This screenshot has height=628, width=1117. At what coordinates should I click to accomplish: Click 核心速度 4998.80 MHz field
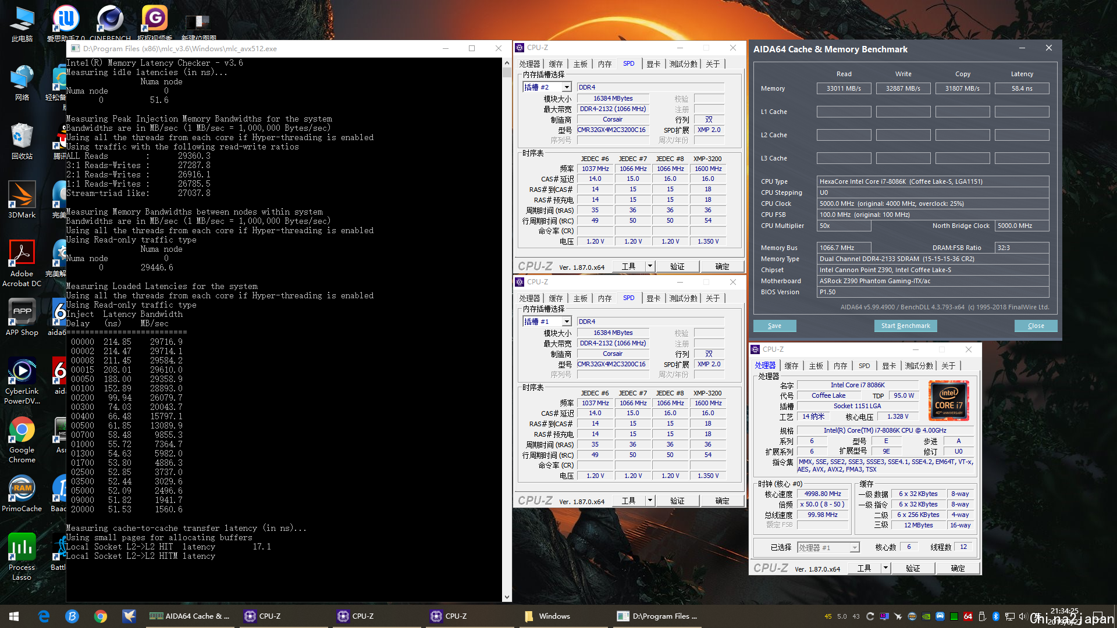(x=823, y=494)
